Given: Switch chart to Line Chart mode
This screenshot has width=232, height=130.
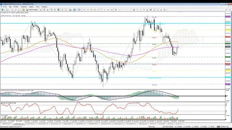Looking at the screenshot, I should [x=47, y=10].
